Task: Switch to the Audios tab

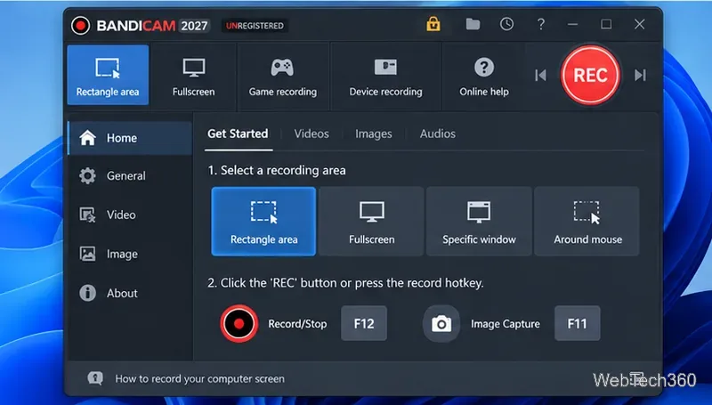Action: coord(437,134)
